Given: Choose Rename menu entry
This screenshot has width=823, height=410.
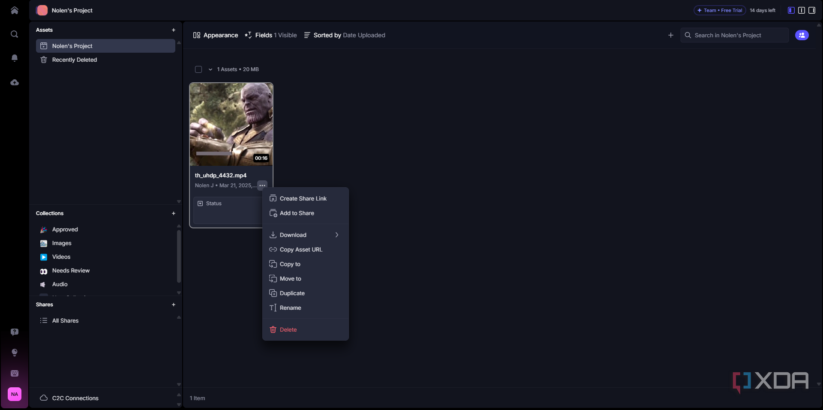Looking at the screenshot, I should pos(306,308).
